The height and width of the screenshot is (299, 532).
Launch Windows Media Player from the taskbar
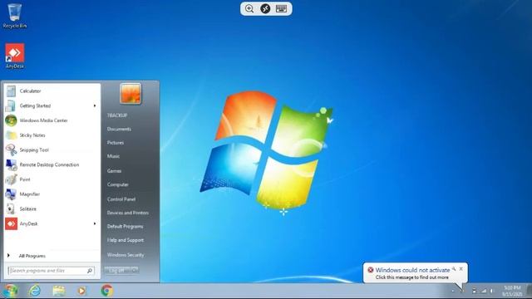[81, 291]
